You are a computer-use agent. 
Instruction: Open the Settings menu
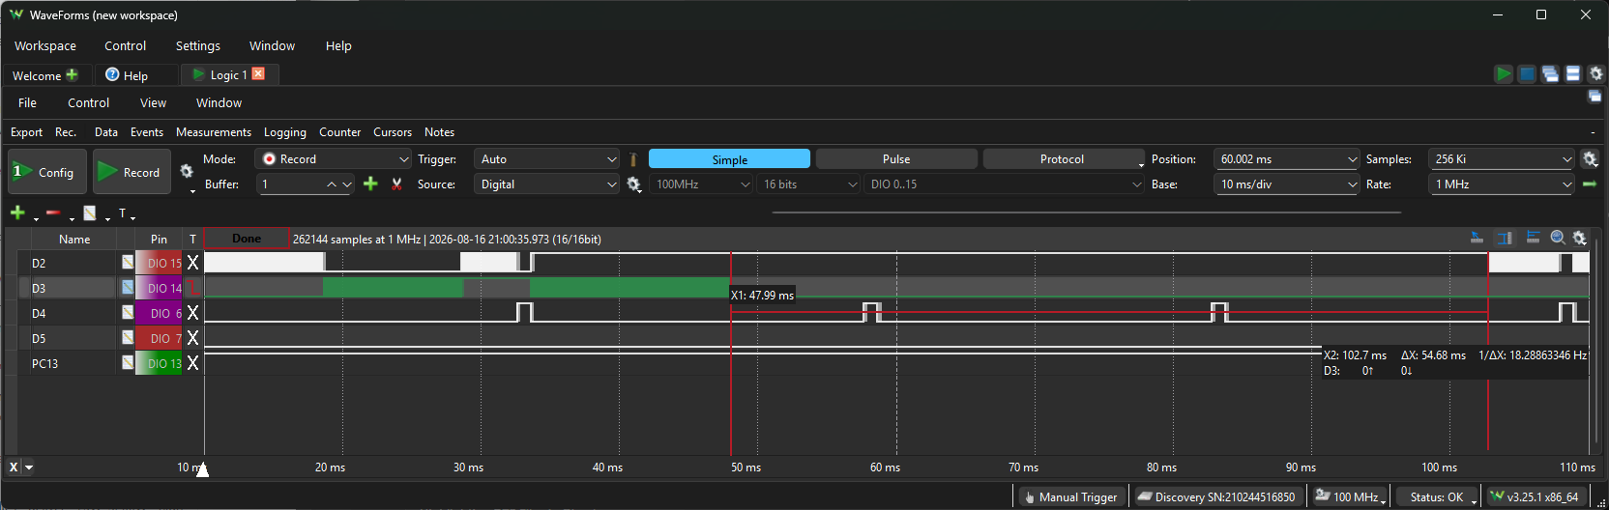pos(198,45)
